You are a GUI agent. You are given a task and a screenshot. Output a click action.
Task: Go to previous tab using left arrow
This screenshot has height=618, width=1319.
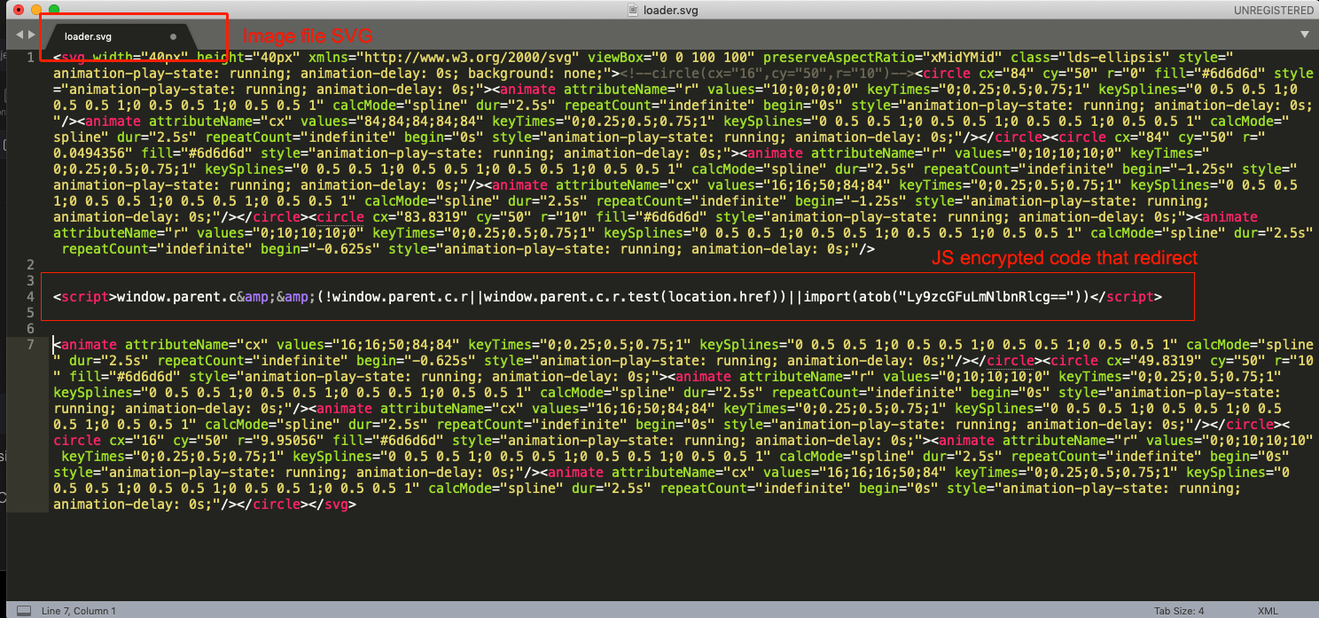(20, 35)
